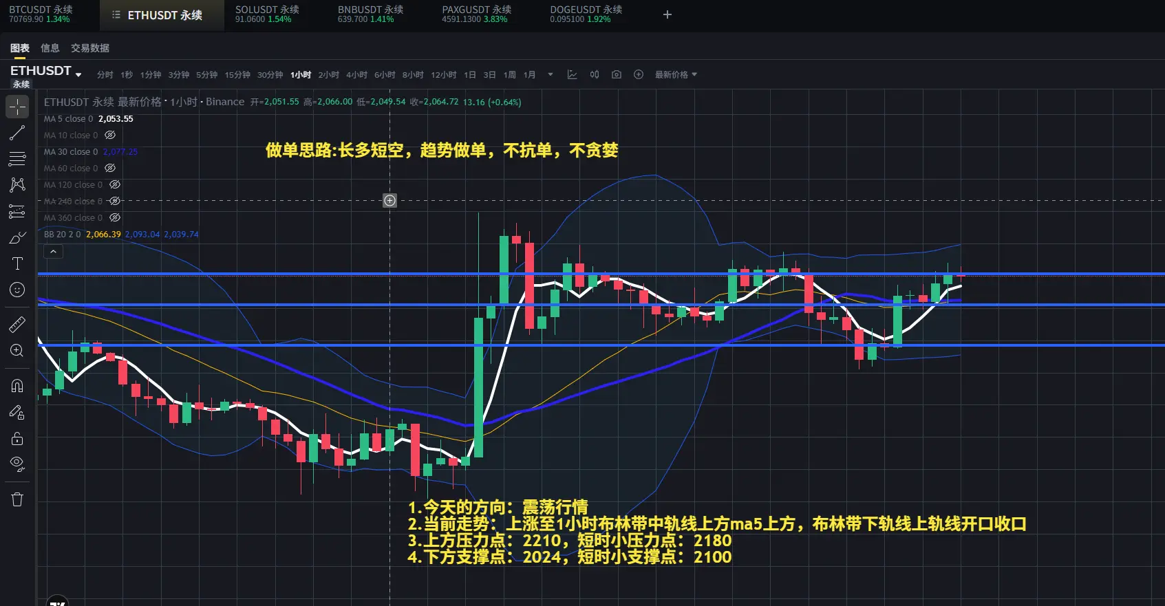
Task: Click the MA 30 close indicator label
Action: (71, 152)
